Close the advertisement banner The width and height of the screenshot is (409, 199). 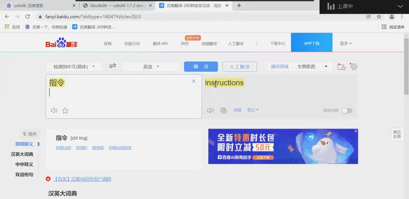pyautogui.click(x=356, y=132)
